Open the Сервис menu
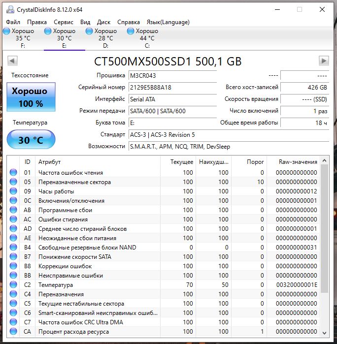Image resolution: width=337 pixels, height=344 pixels. point(64,22)
